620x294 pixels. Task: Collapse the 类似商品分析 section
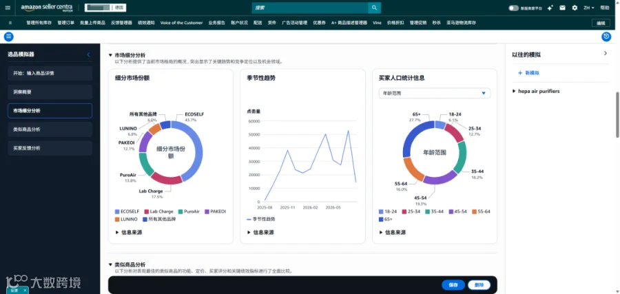pyautogui.click(x=110, y=265)
